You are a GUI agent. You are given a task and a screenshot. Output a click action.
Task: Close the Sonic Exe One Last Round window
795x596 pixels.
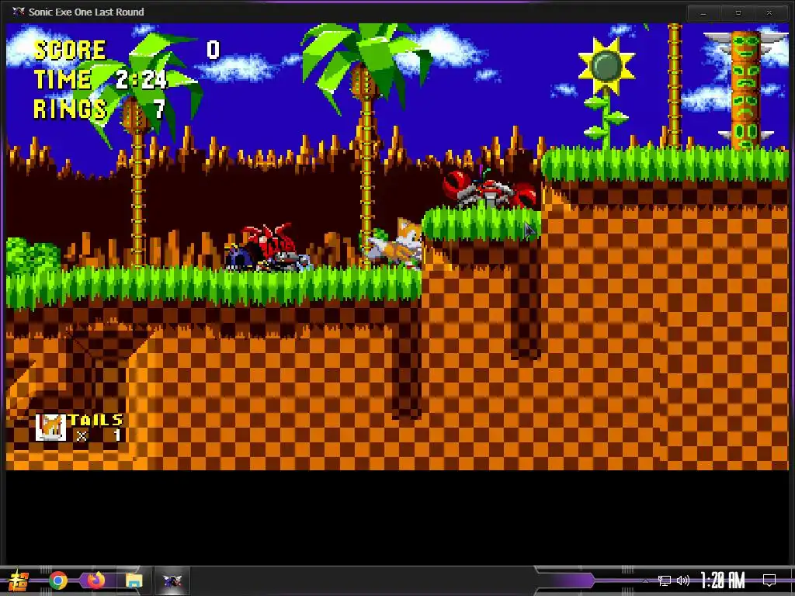pos(769,13)
